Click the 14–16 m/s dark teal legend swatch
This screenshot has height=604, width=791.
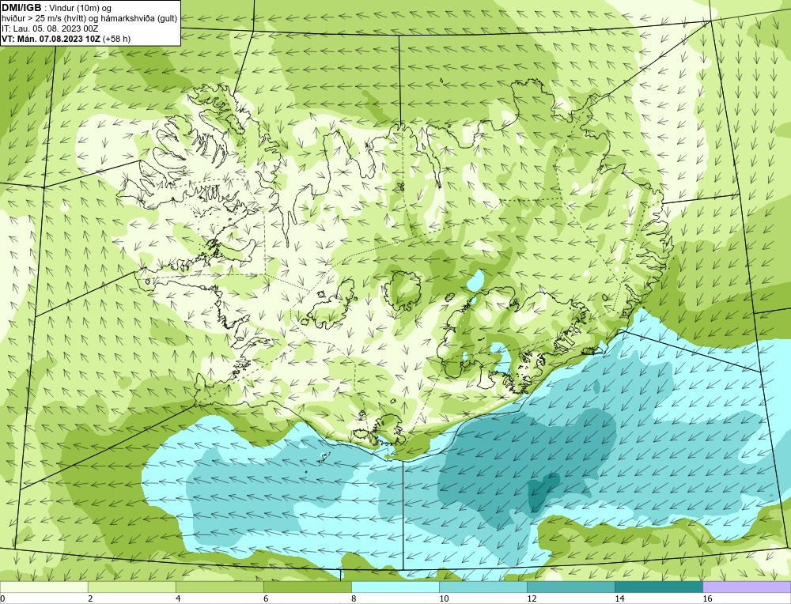tap(658, 587)
